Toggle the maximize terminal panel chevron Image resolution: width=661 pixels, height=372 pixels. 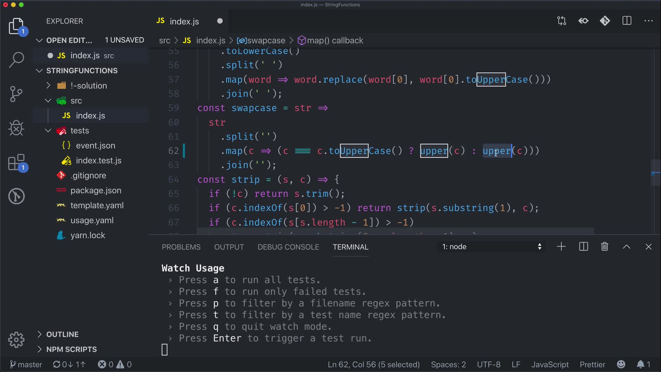tap(627, 247)
